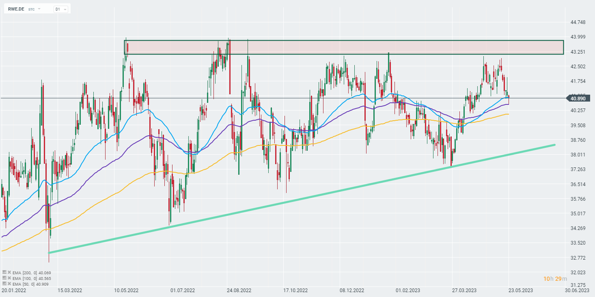Viewport: 595px width, 297px height.
Task: Open settings icon for EMA 50 indicator
Action: pos(4,283)
